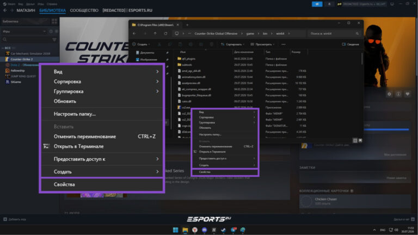Click the copy icon in Explorer toolbar
The width and height of the screenshot is (418, 235).
point(170,44)
